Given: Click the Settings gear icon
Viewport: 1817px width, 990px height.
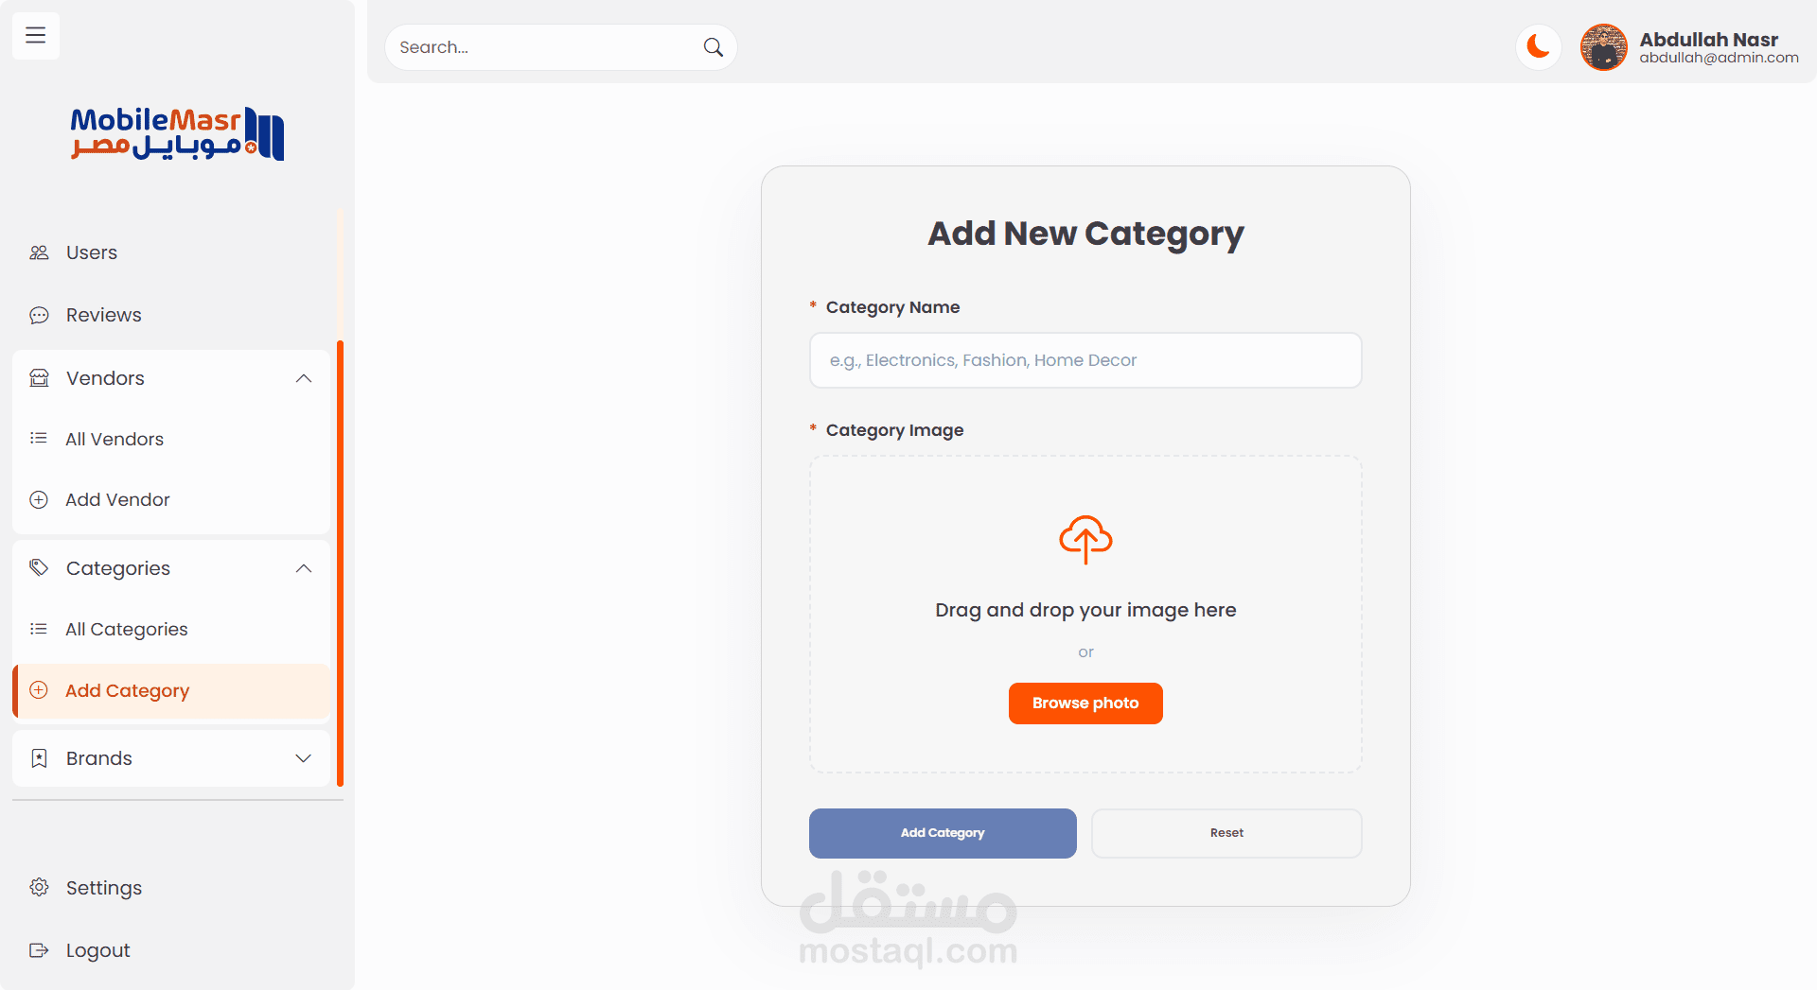Looking at the screenshot, I should (x=39, y=887).
